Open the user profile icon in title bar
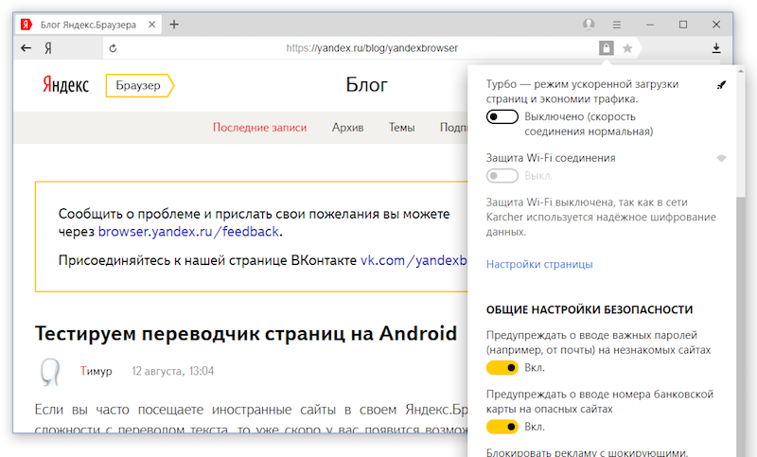Image resolution: width=757 pixels, height=457 pixels. click(589, 25)
